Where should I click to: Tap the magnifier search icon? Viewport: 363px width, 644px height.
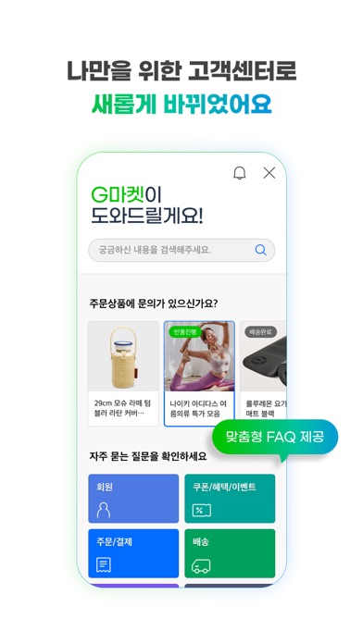(260, 250)
